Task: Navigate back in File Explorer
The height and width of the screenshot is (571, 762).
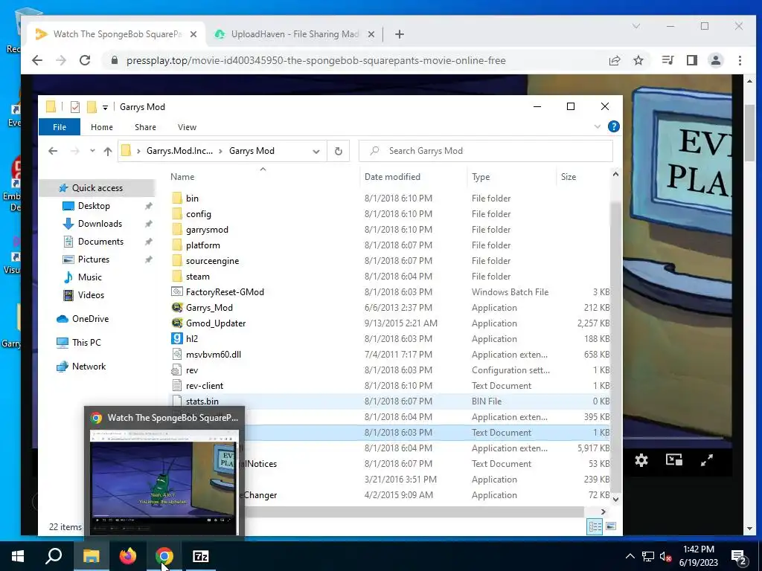Action: [x=53, y=151]
